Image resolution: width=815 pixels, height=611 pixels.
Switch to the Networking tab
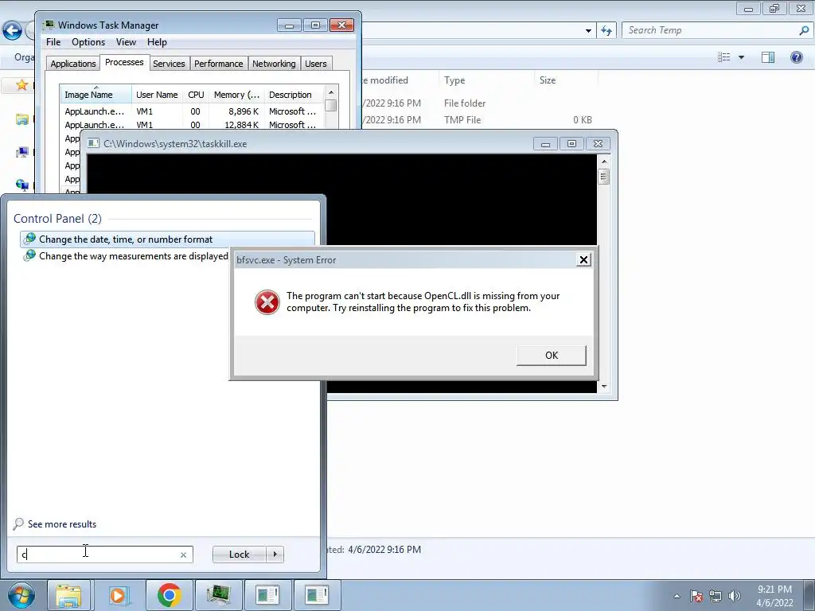tap(274, 64)
